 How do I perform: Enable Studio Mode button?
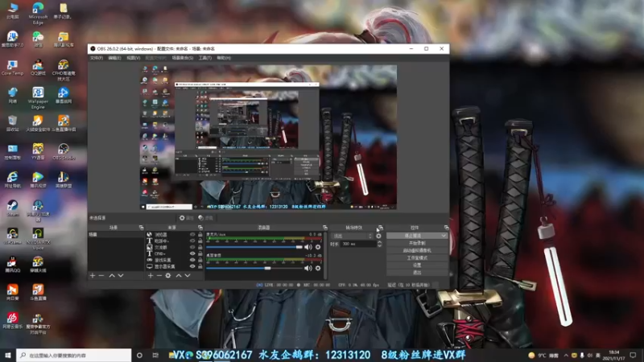click(x=417, y=257)
